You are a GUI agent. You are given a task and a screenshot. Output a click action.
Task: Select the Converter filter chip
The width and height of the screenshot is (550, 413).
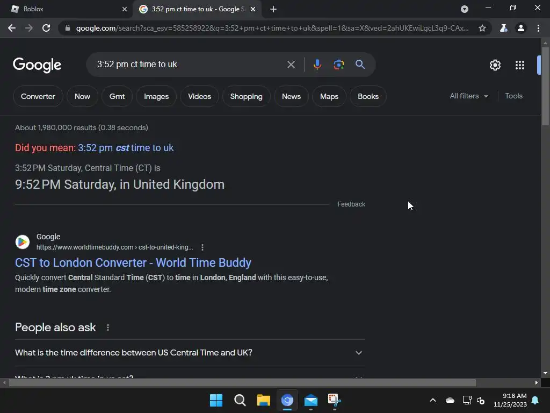(x=38, y=96)
